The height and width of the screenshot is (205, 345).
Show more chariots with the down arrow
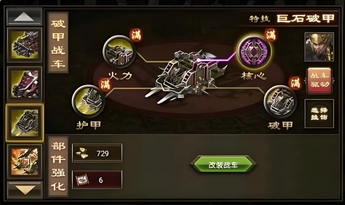tap(24, 189)
